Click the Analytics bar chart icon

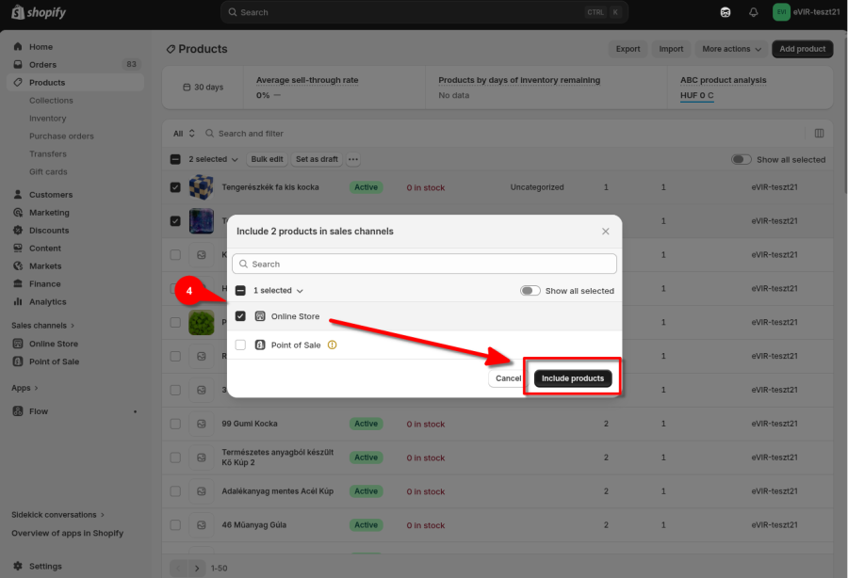click(18, 301)
